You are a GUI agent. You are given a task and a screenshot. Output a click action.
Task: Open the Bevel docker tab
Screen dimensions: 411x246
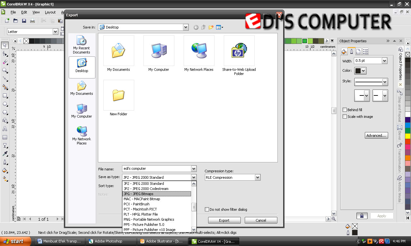[400, 133]
